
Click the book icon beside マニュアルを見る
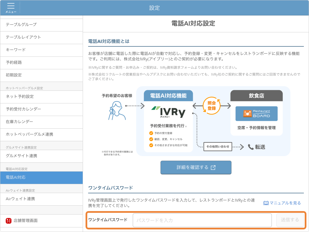(x=266, y=203)
